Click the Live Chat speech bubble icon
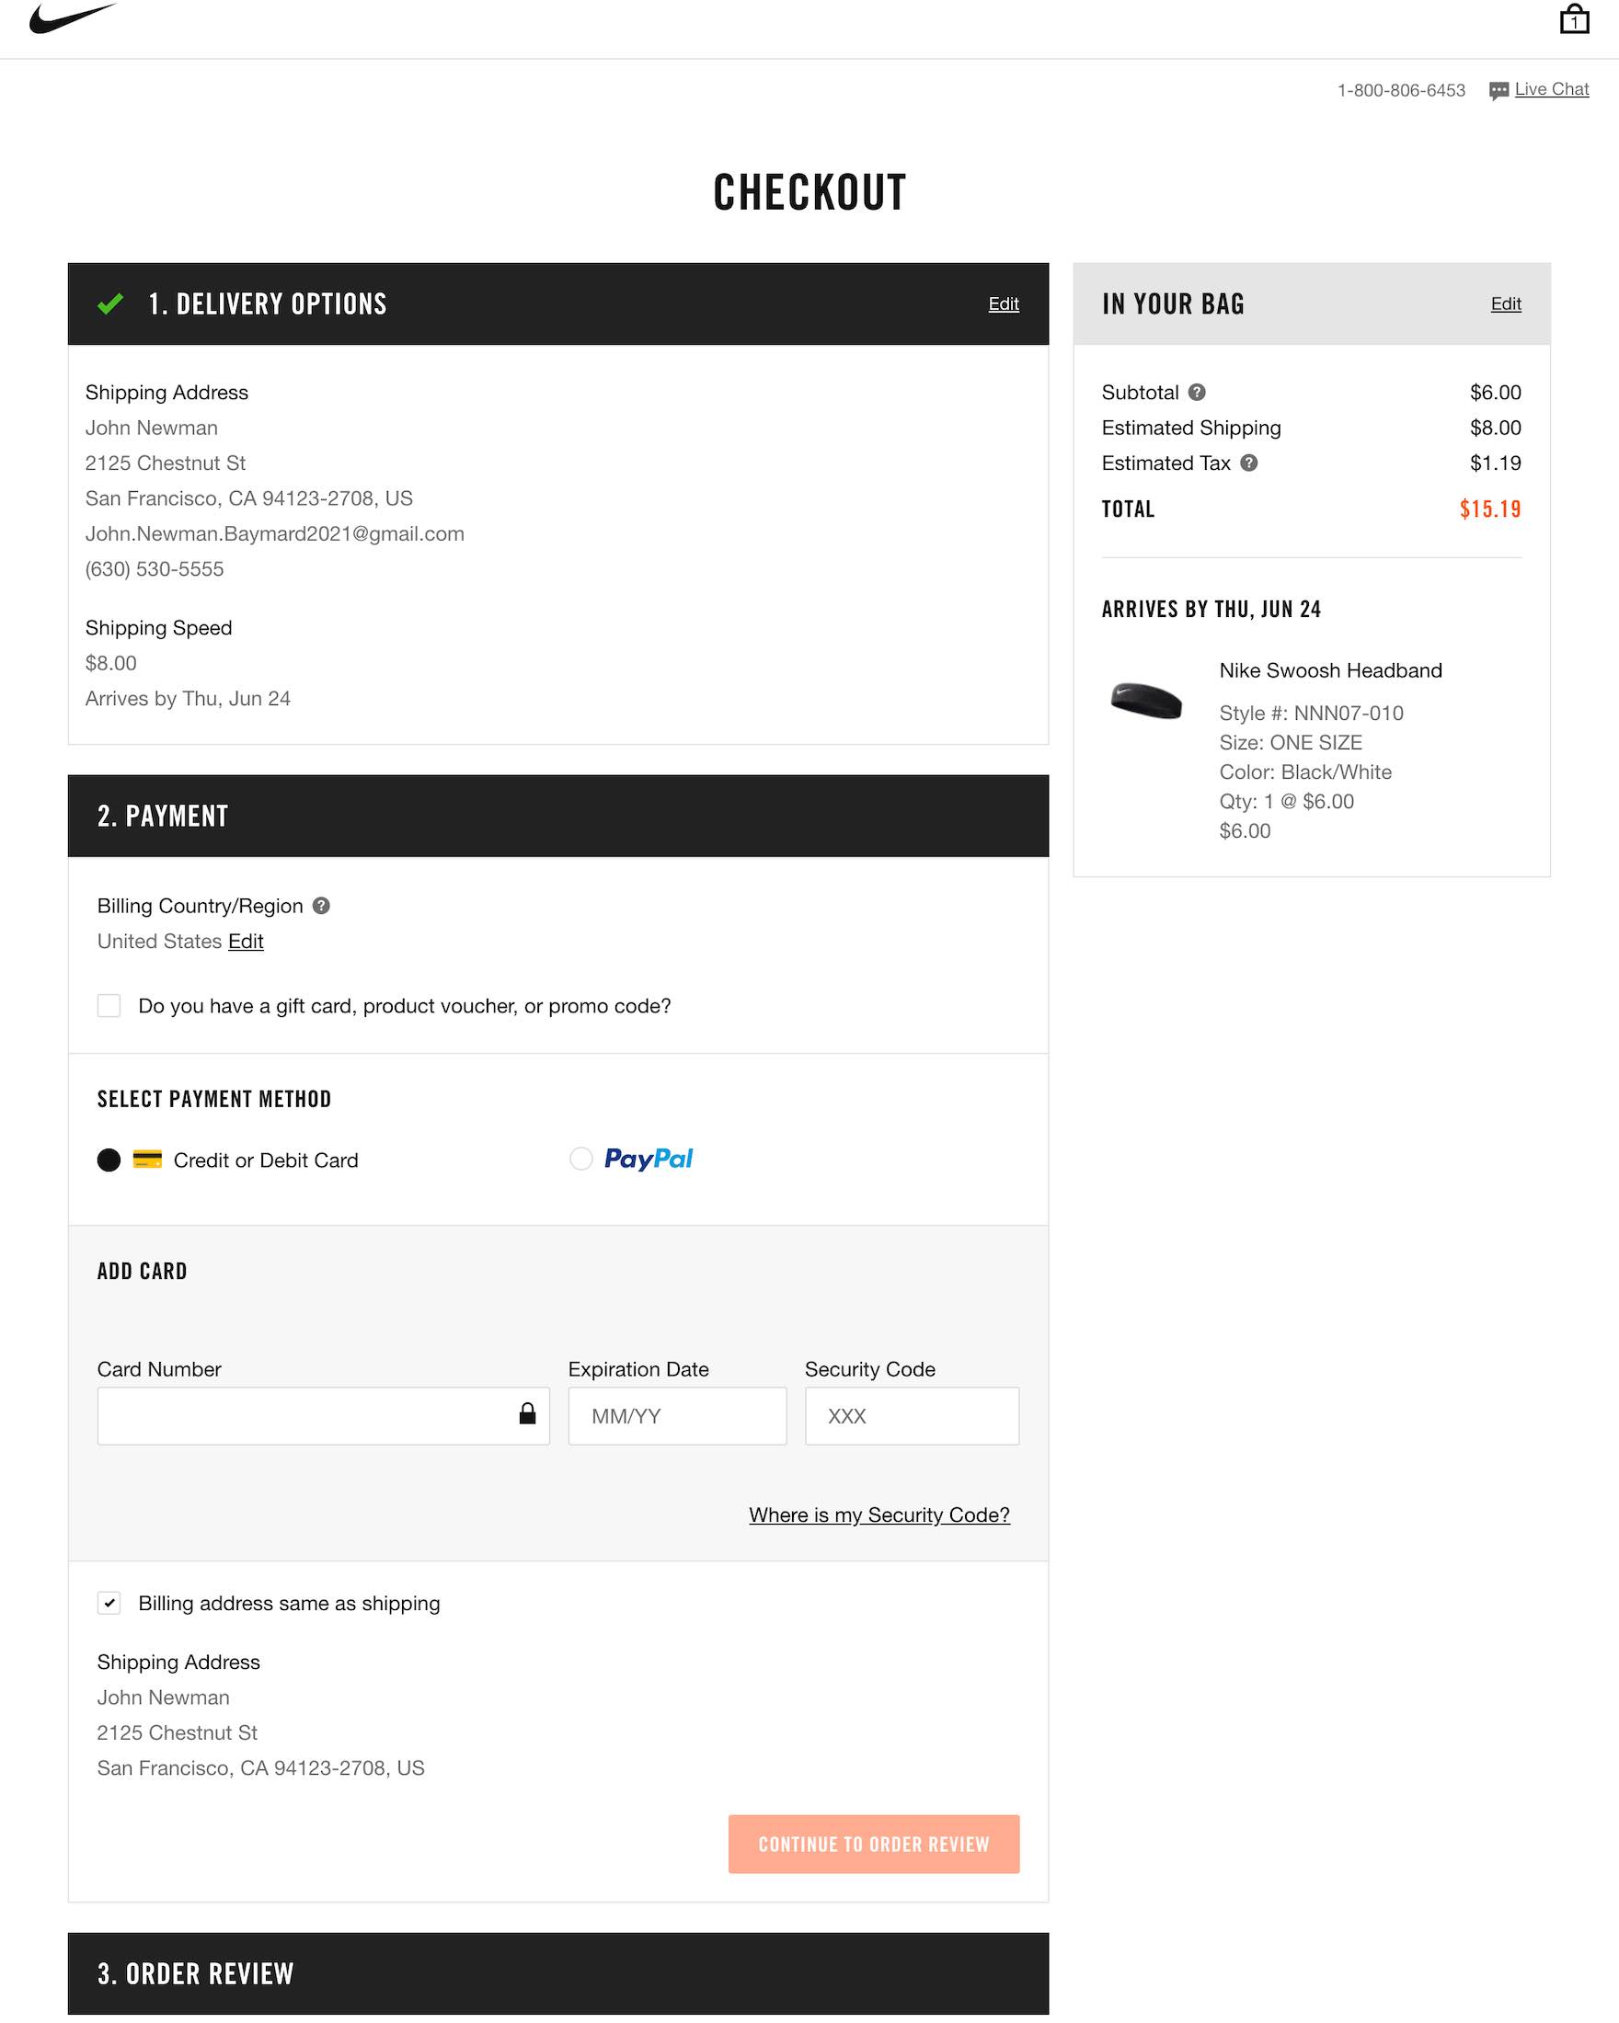This screenshot has height=2023, width=1619. [x=1498, y=91]
